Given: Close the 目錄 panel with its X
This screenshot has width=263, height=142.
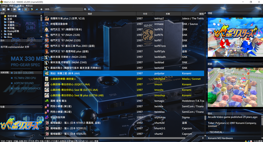Looking at the screenshot, I should click(x=42, y=13).
